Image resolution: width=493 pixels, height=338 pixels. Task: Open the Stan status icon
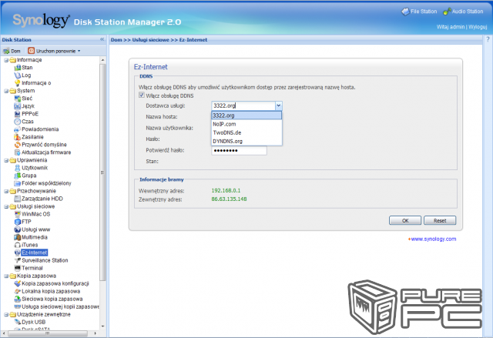click(18, 68)
